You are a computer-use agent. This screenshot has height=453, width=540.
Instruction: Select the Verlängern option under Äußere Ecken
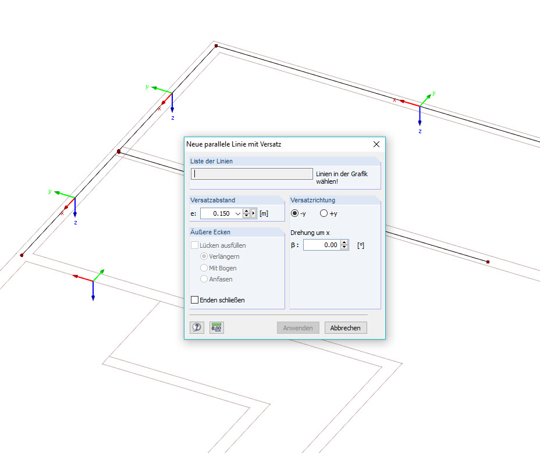(x=202, y=256)
